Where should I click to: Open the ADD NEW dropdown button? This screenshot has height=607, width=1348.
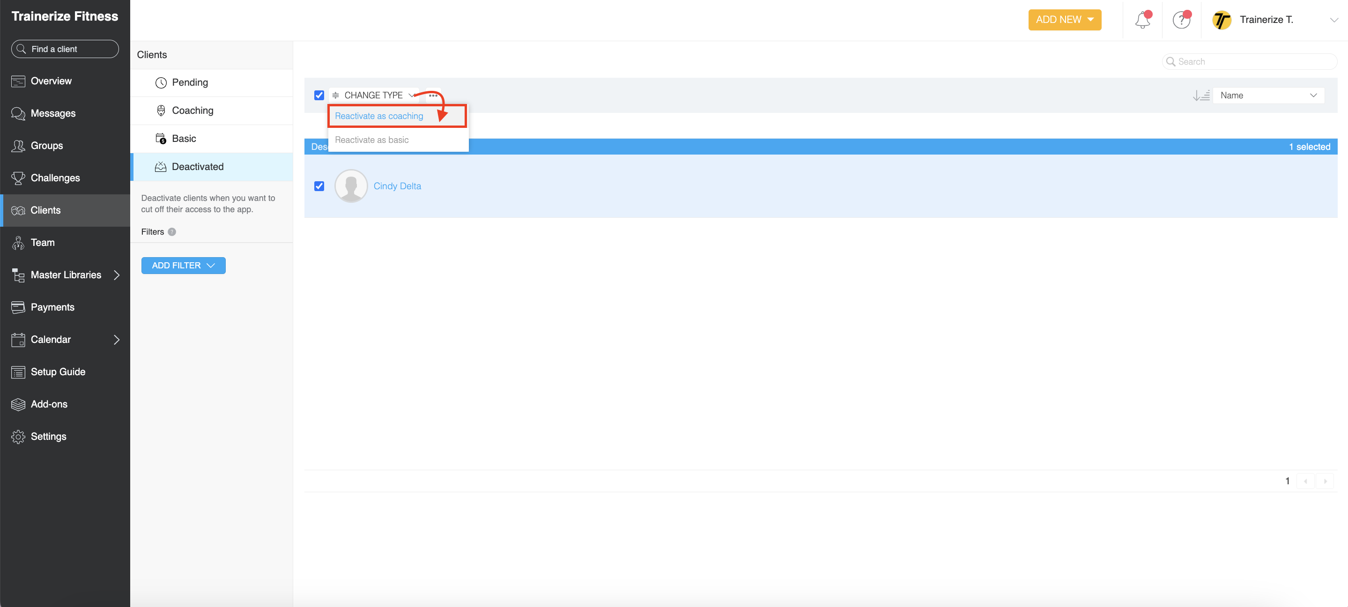[x=1064, y=20]
